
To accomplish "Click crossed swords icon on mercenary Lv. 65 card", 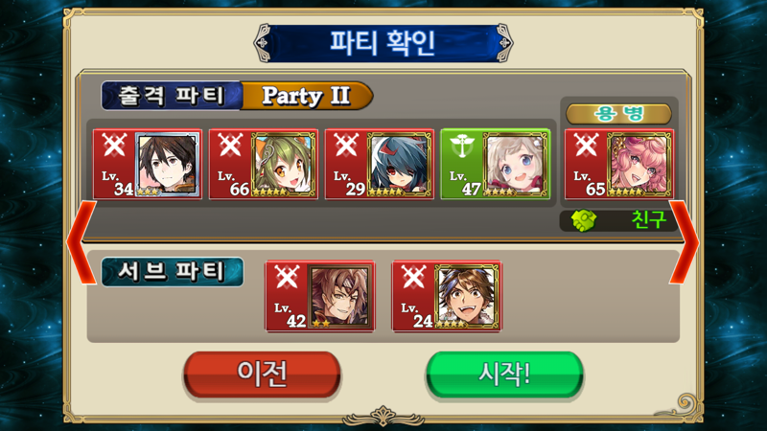I will [586, 146].
